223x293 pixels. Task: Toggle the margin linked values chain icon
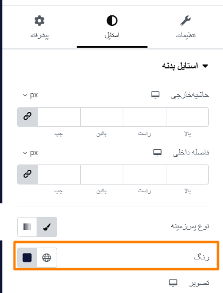28,117
